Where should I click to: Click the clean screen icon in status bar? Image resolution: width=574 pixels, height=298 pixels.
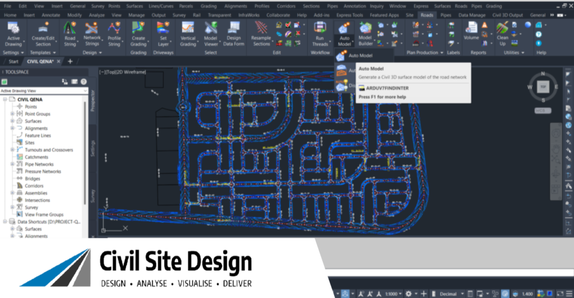click(x=560, y=294)
